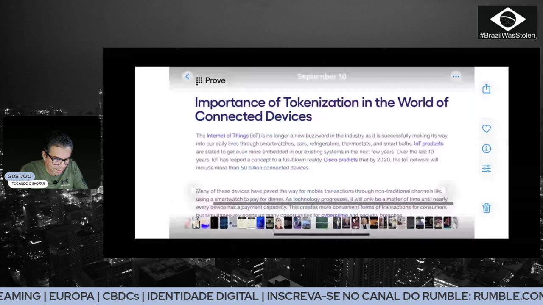Click the webcam feed of Gustavo
Image resolution: width=543 pixels, height=305 pixels.
point(51,152)
